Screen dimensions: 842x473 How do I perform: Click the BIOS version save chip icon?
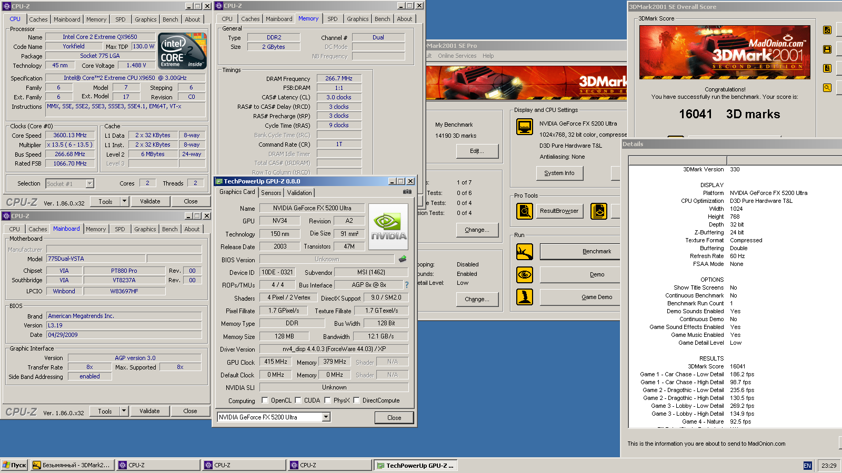[x=403, y=259]
